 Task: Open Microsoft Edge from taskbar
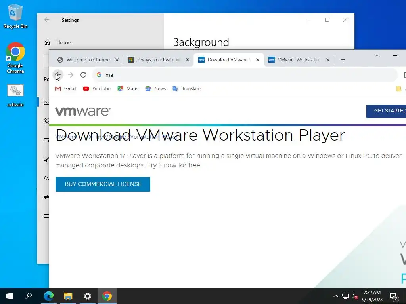click(x=49, y=296)
